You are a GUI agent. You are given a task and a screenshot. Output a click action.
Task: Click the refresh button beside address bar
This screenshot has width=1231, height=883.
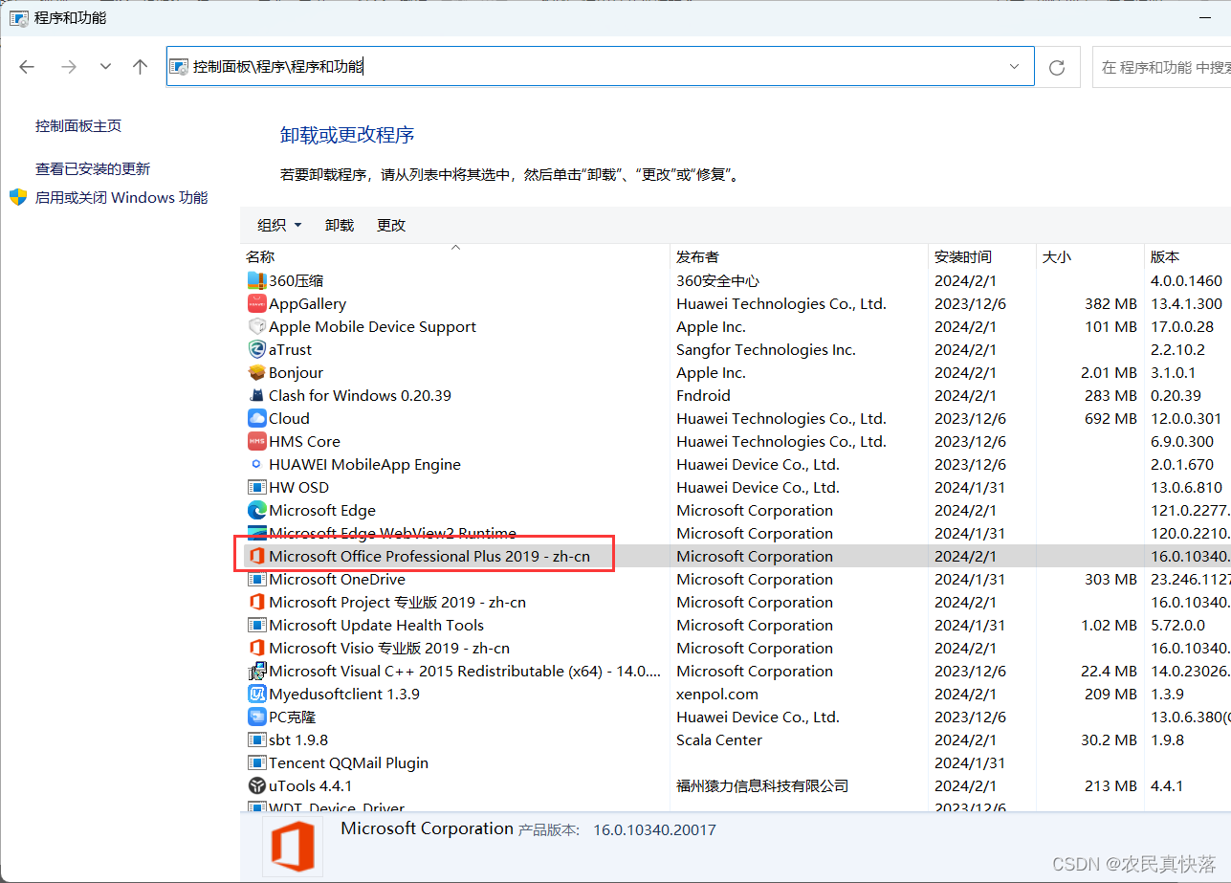pos(1057,67)
